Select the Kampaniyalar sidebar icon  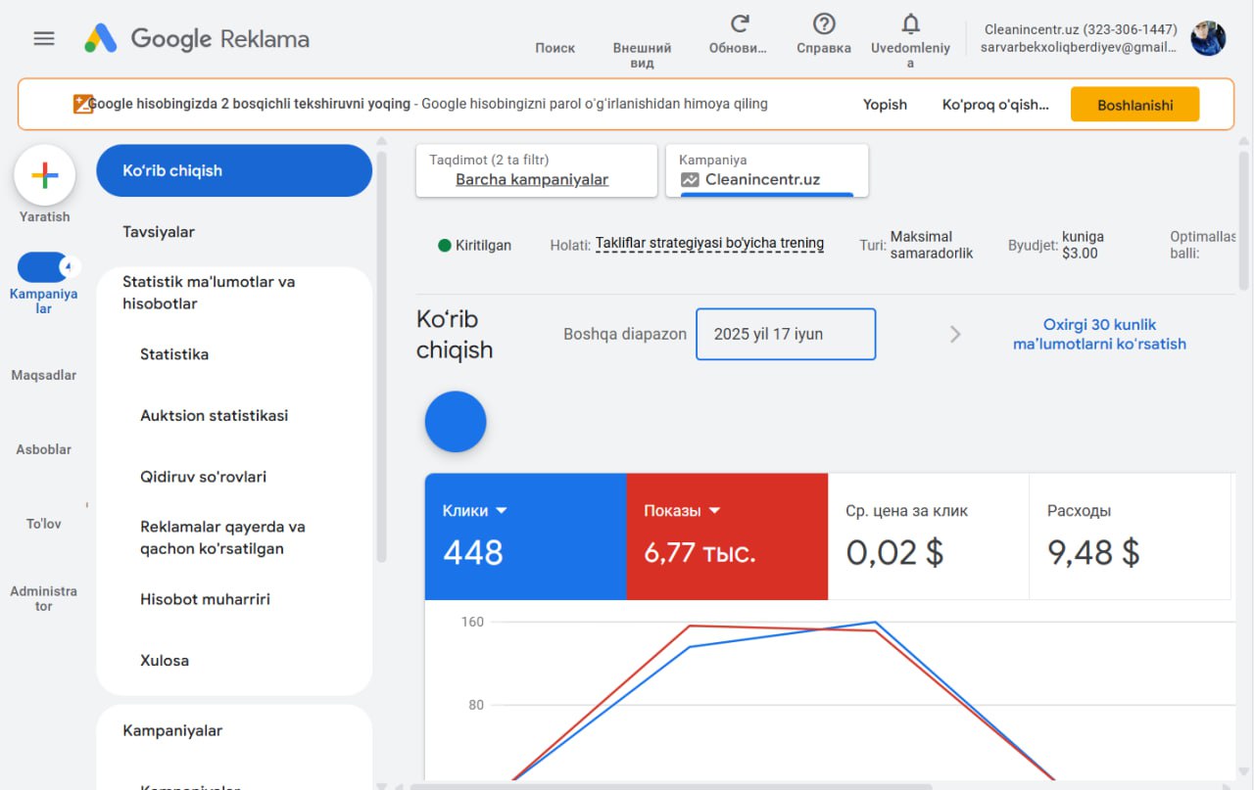(43, 267)
